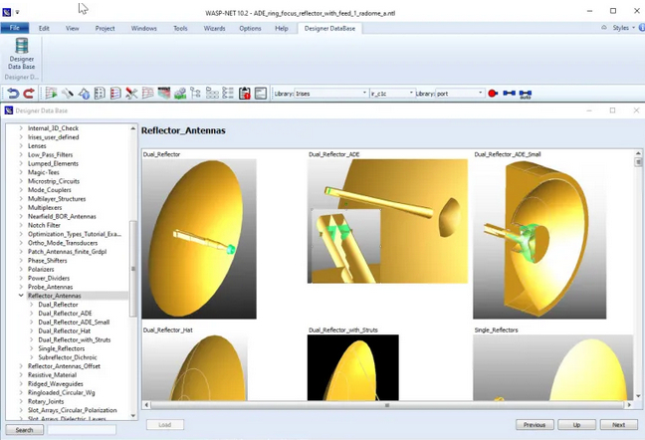This screenshot has height=440, width=645.
Task: Select the Dual_Reflector_ADE_Small thumbnail
Action: coord(539,237)
